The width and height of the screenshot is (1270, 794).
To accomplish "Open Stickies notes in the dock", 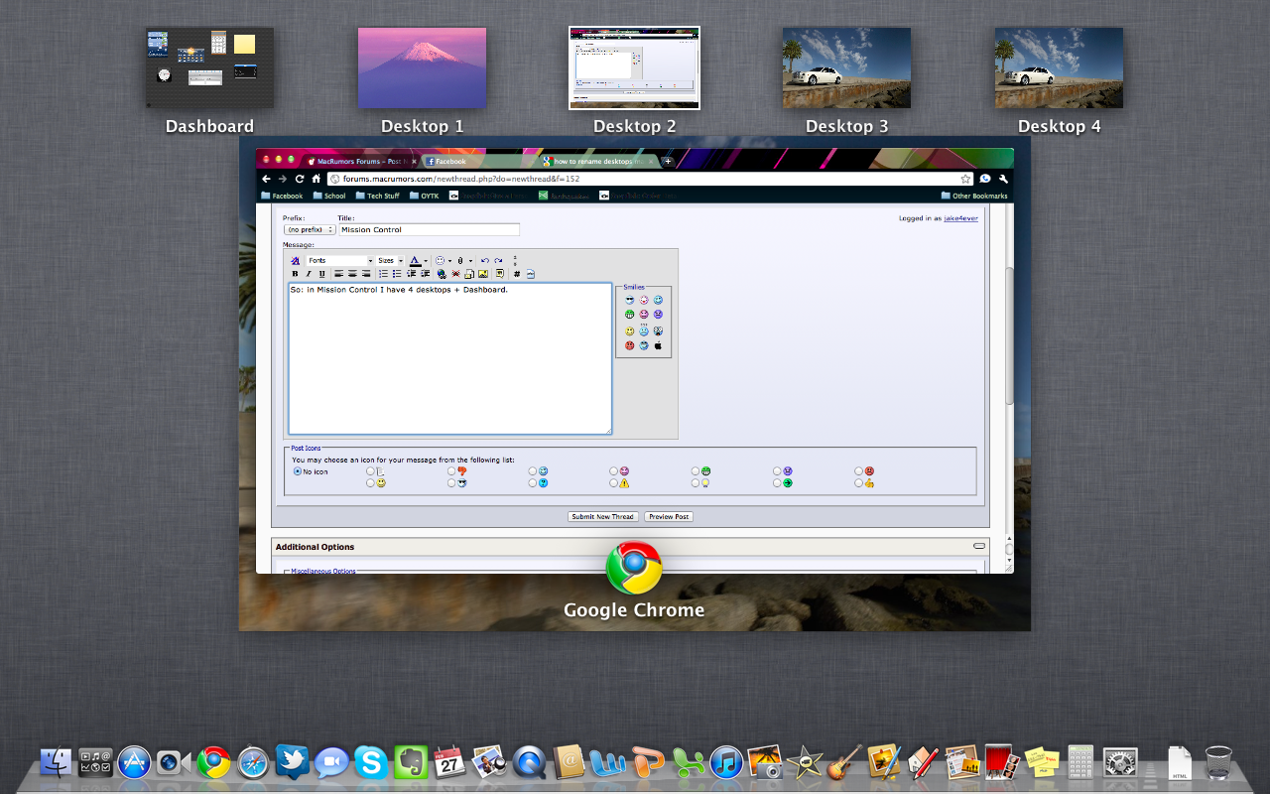I will click(x=1041, y=762).
